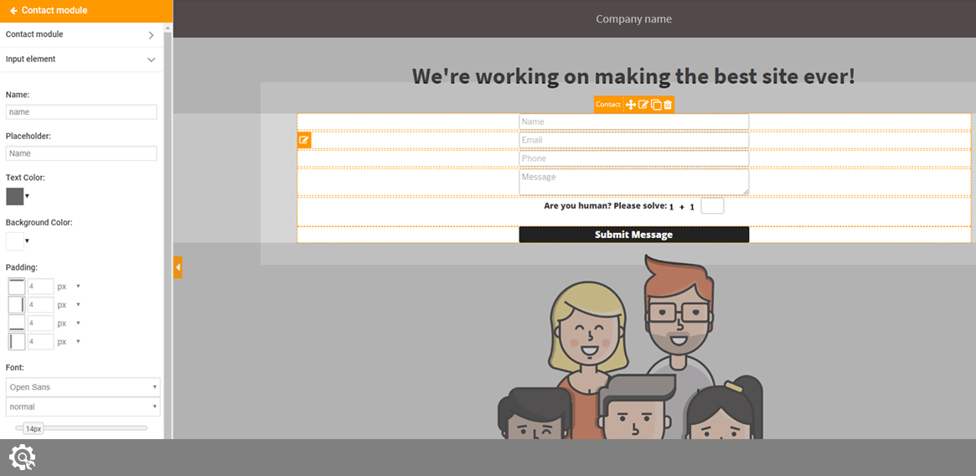Open the font weight 'normal' dropdown
This screenshot has width=976, height=476.
[82, 406]
